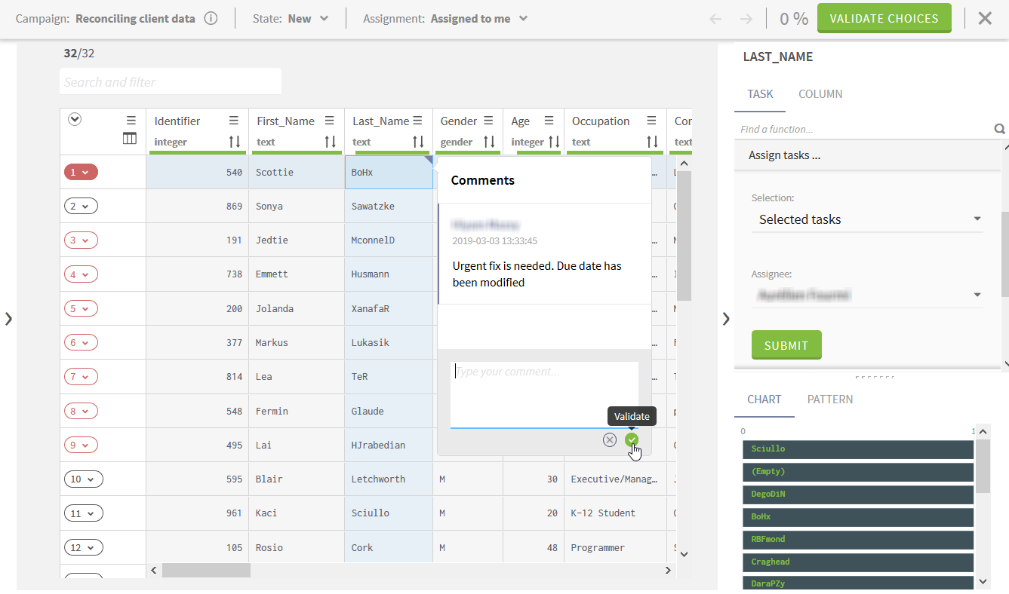1009x594 pixels.
Task: Click in the Find a function field
Action: tap(864, 129)
